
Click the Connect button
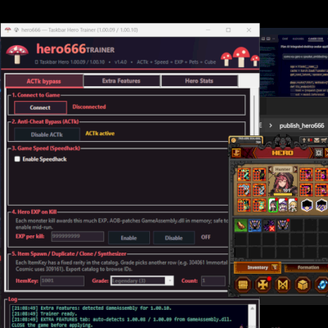click(x=40, y=107)
